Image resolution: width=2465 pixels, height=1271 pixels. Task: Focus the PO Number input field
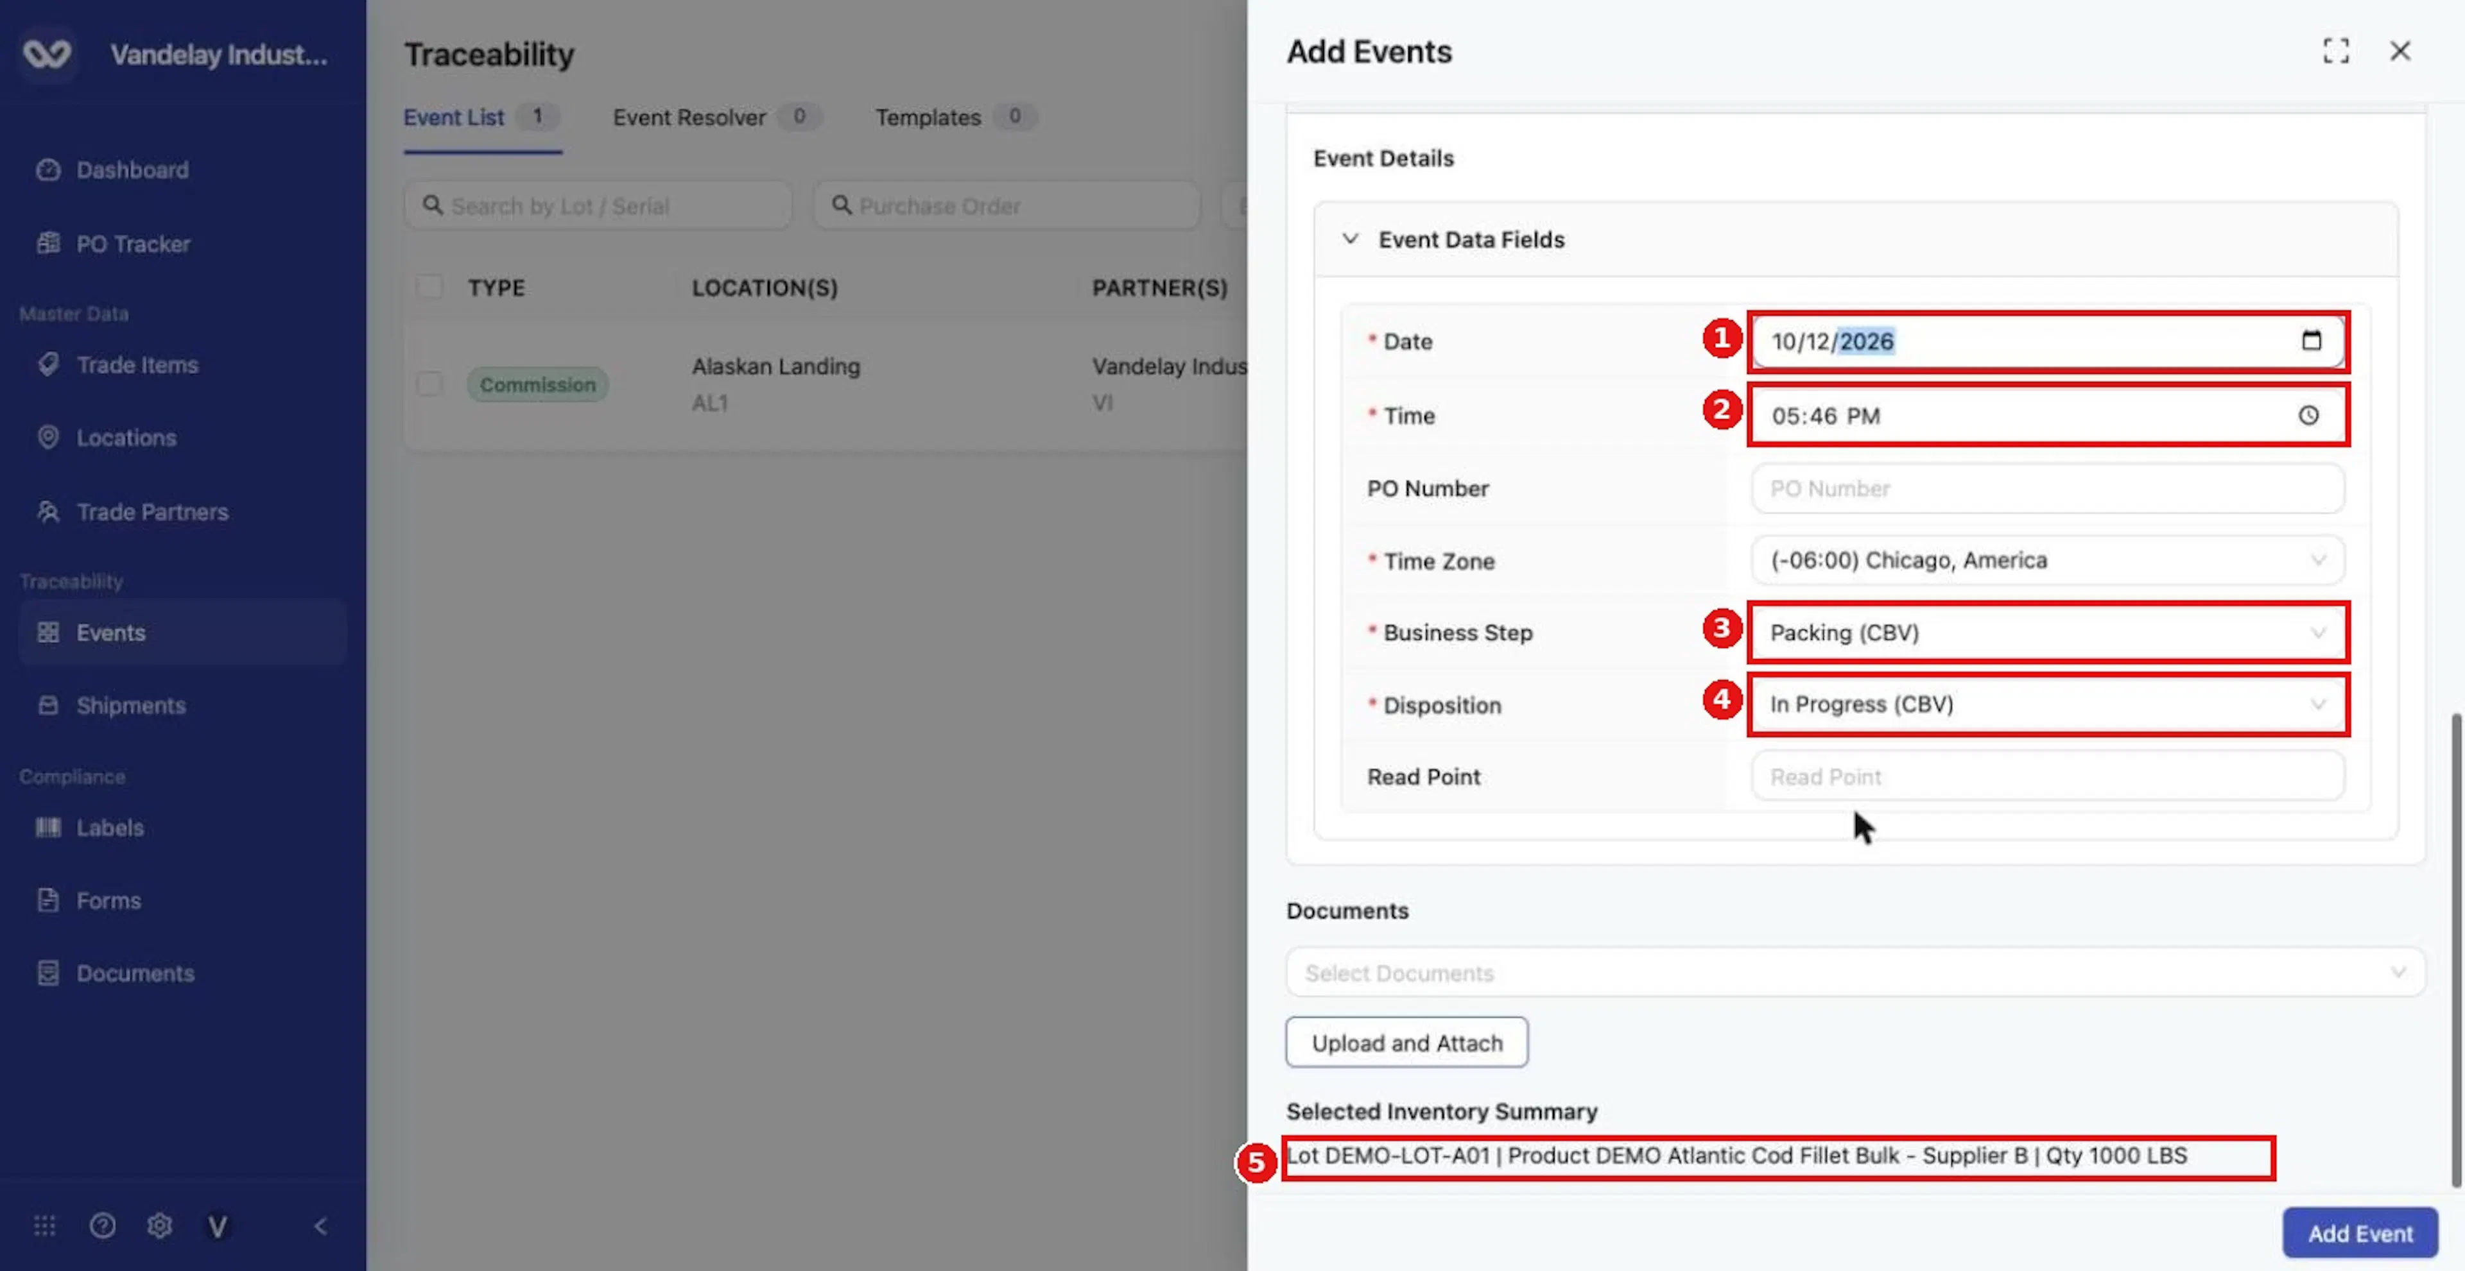[x=2048, y=489]
